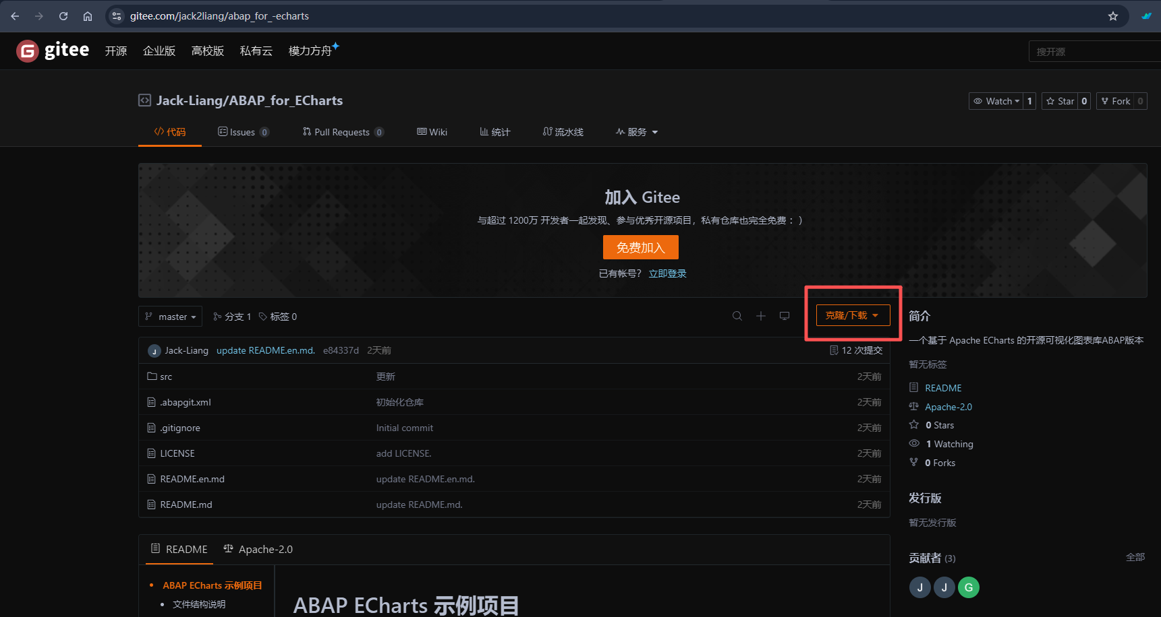The image size is (1161, 617).
Task: Click the Web IDE monitor icon
Action: pyautogui.click(x=785, y=316)
